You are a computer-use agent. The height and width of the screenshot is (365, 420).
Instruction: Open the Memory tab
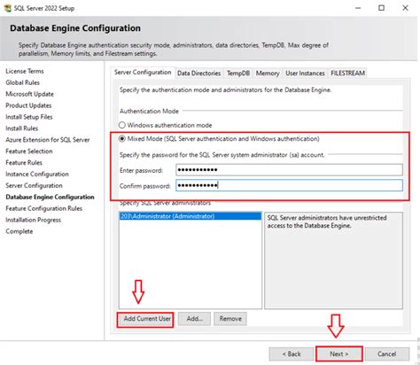(268, 74)
